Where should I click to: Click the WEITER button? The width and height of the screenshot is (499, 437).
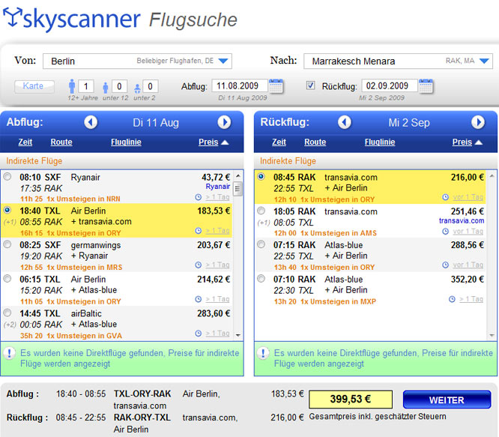point(447,400)
